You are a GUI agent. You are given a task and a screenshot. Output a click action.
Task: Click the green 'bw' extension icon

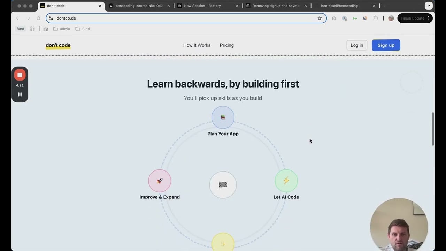click(x=355, y=18)
